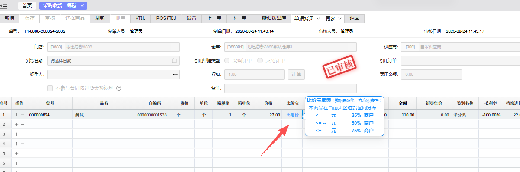Click the 类别名称 column header
Image resolution: width=520 pixels, height=172 pixels.
coord(465,103)
